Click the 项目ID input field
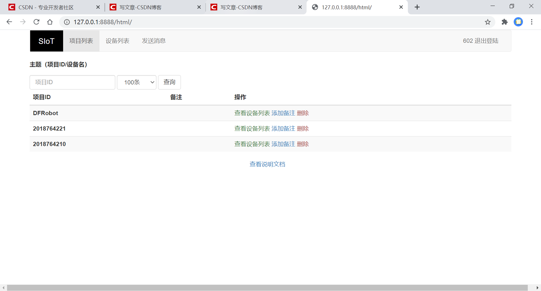Screen dimensions: 541x291 tap(72, 82)
